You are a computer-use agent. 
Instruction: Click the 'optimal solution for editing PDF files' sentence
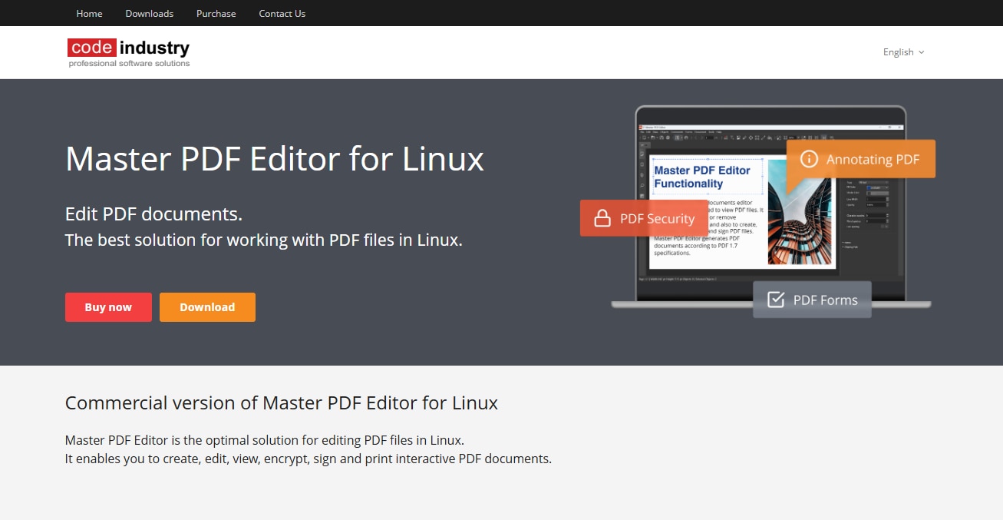click(265, 441)
